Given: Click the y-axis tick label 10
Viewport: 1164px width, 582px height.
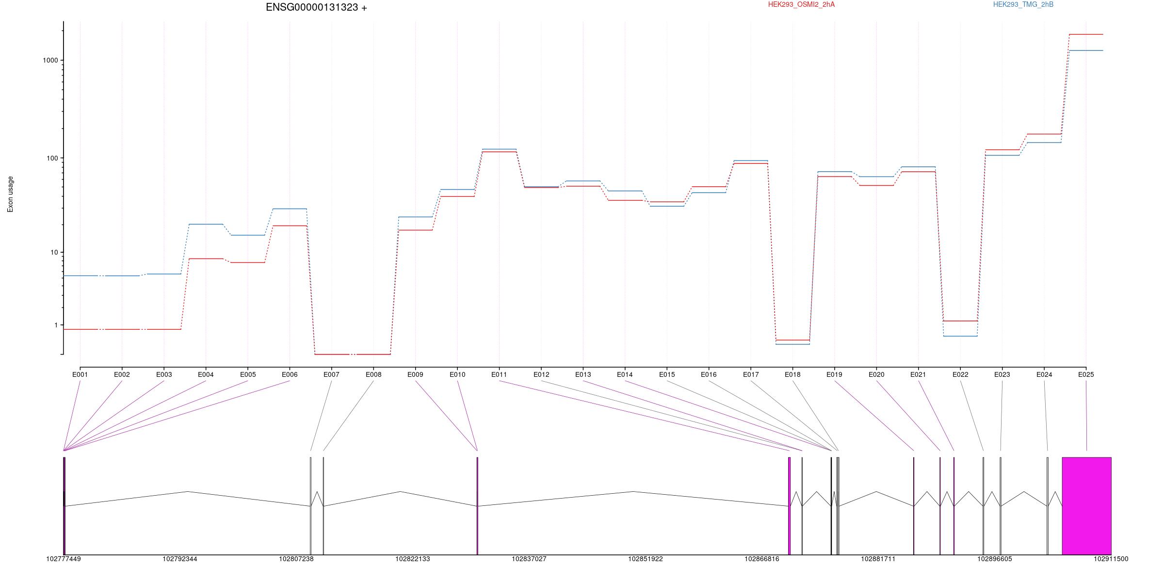Looking at the screenshot, I should tap(54, 252).
